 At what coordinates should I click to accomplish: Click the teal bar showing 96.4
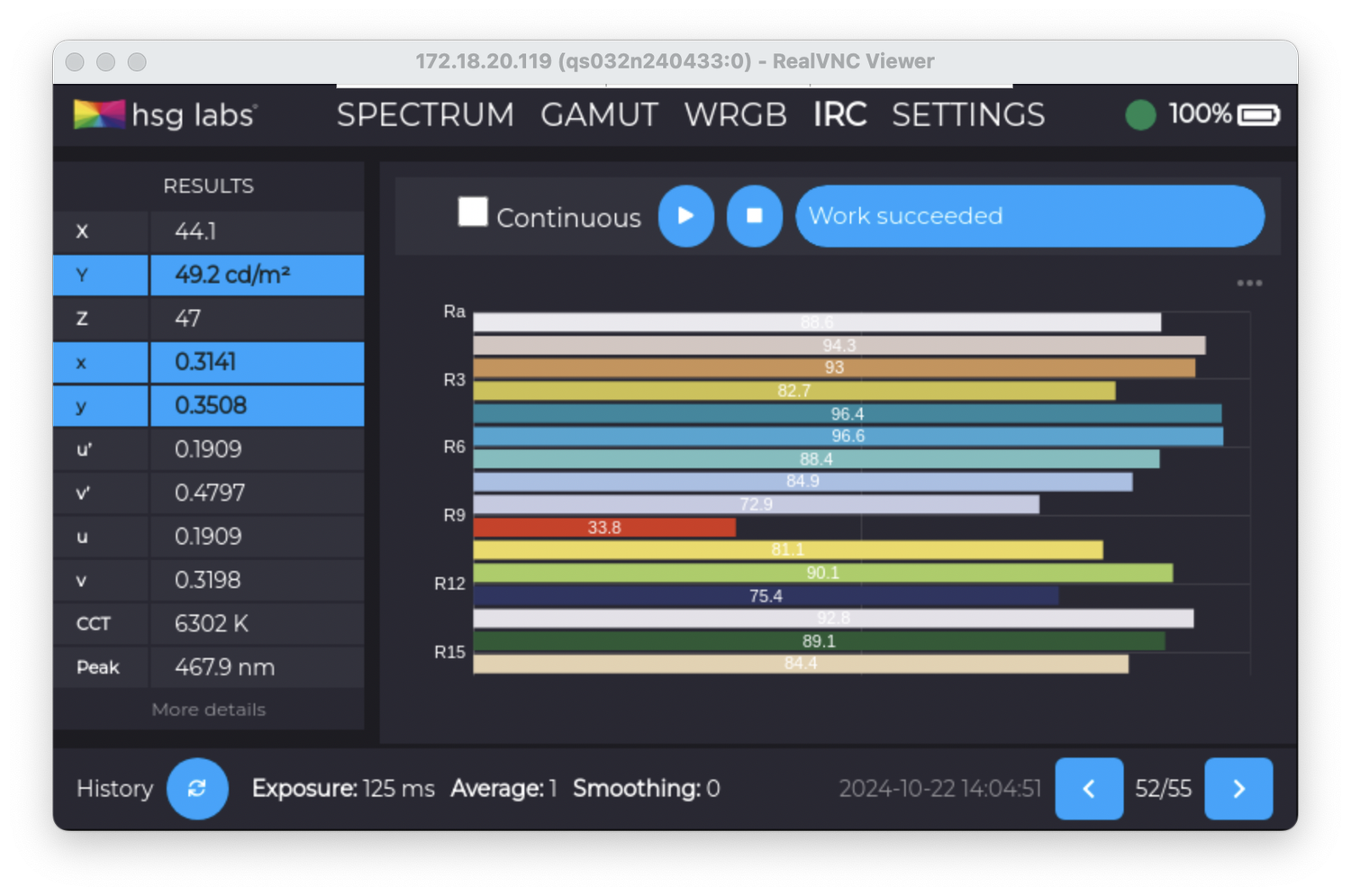[848, 414]
